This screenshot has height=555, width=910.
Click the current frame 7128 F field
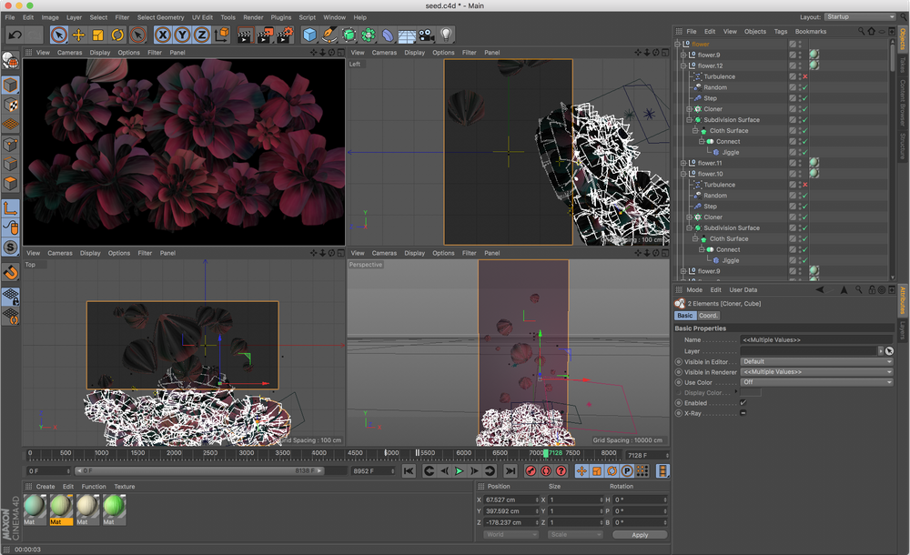coord(647,455)
